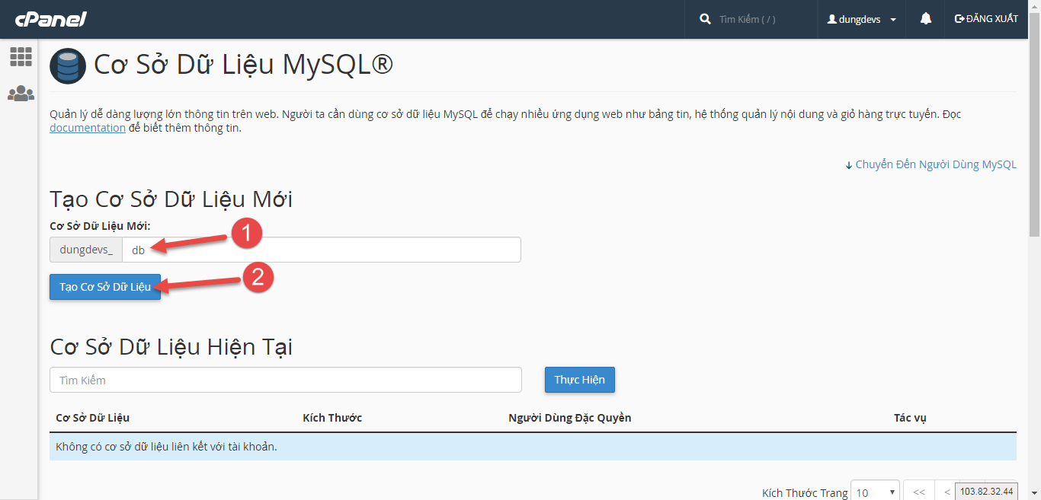Click the page scrollbar up arrow
1041x500 pixels.
pyautogui.click(x=1034, y=6)
